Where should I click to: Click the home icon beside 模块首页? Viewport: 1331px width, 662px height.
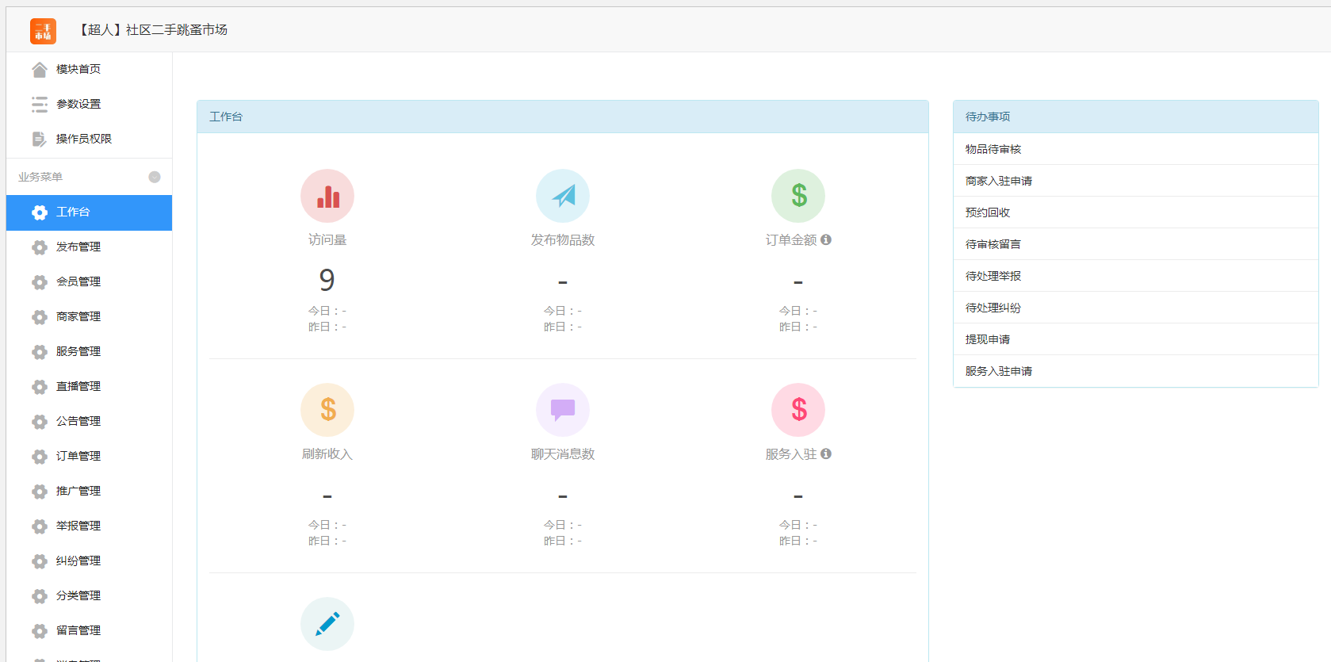pos(40,70)
